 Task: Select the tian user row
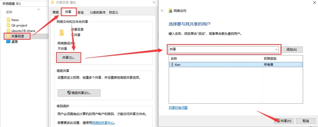[x=236, y=64]
